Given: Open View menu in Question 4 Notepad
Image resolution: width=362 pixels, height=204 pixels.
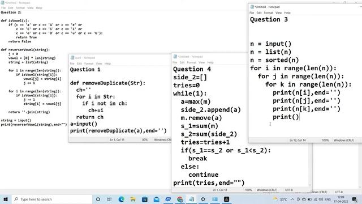Looking at the screenshot, I should [x=201, y=62].
